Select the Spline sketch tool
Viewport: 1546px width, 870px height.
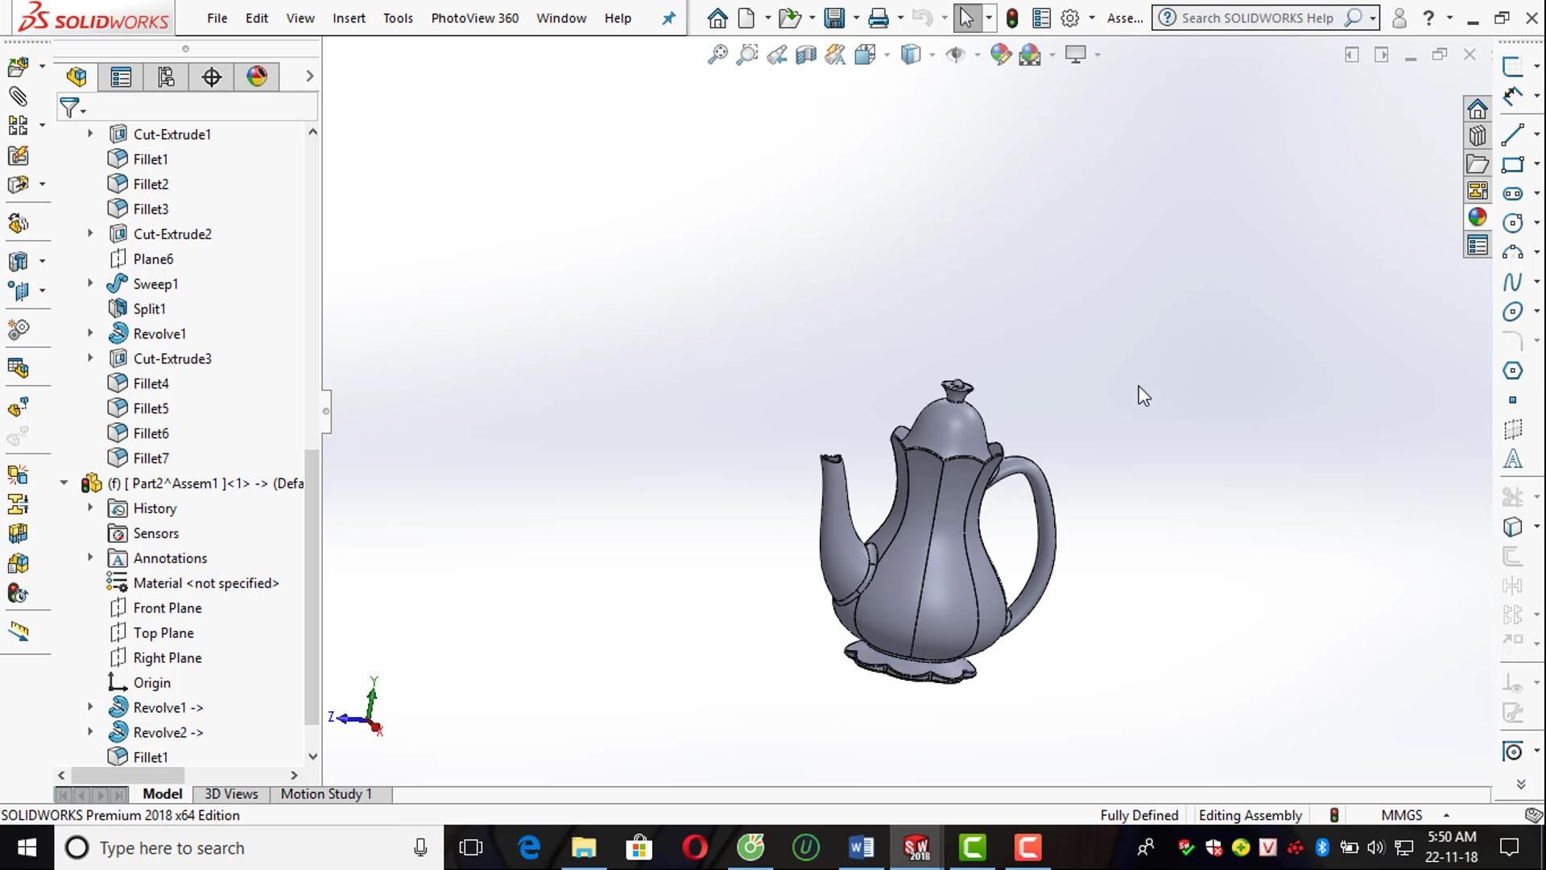(x=1512, y=282)
